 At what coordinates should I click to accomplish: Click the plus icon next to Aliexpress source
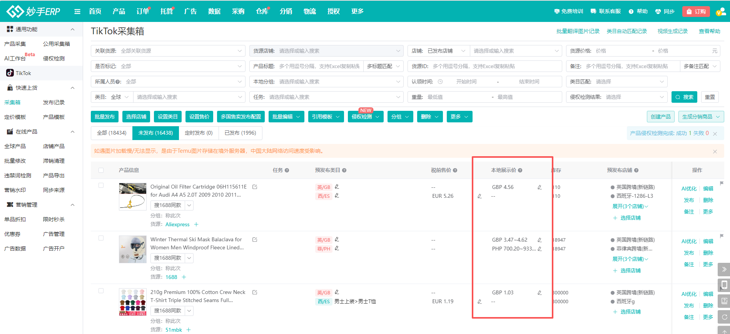point(196,224)
